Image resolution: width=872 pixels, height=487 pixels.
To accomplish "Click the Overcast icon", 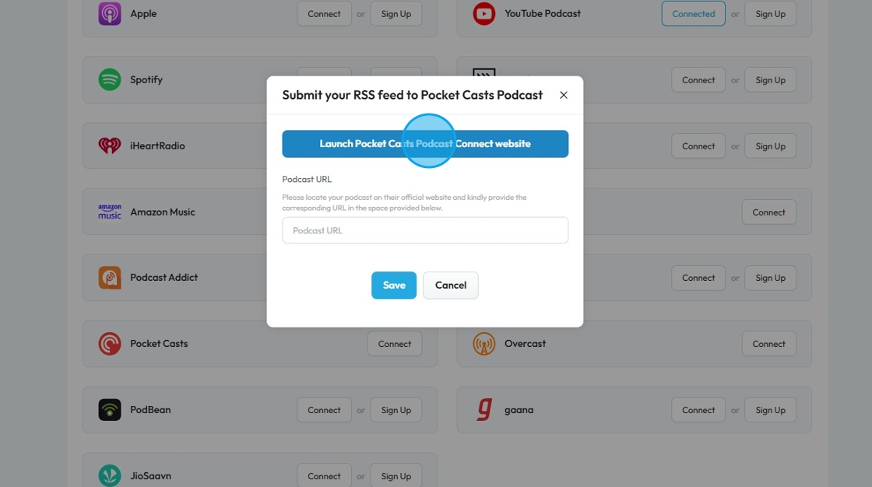I will pyautogui.click(x=484, y=344).
